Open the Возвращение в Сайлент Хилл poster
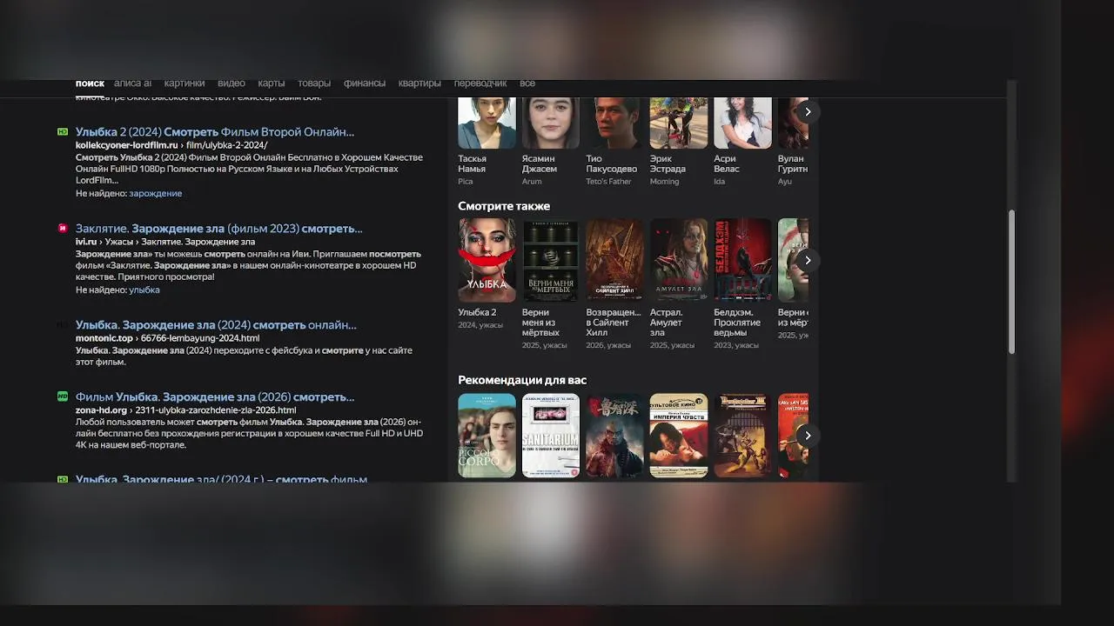1114x626 pixels. click(x=614, y=261)
